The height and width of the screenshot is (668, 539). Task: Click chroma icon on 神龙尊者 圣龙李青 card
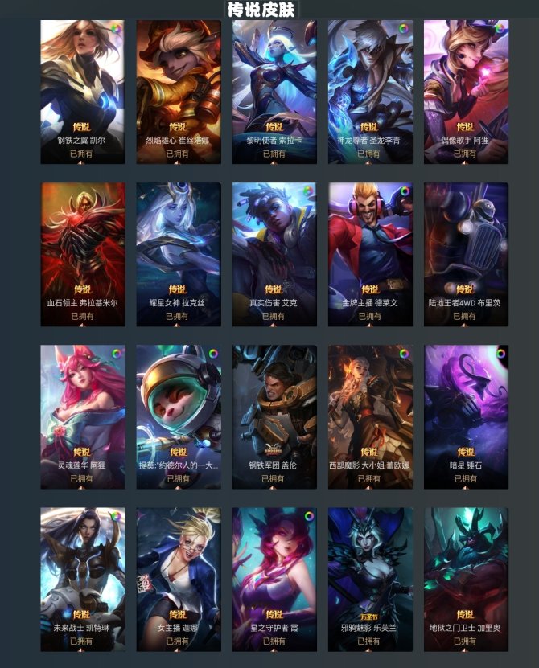(403, 29)
